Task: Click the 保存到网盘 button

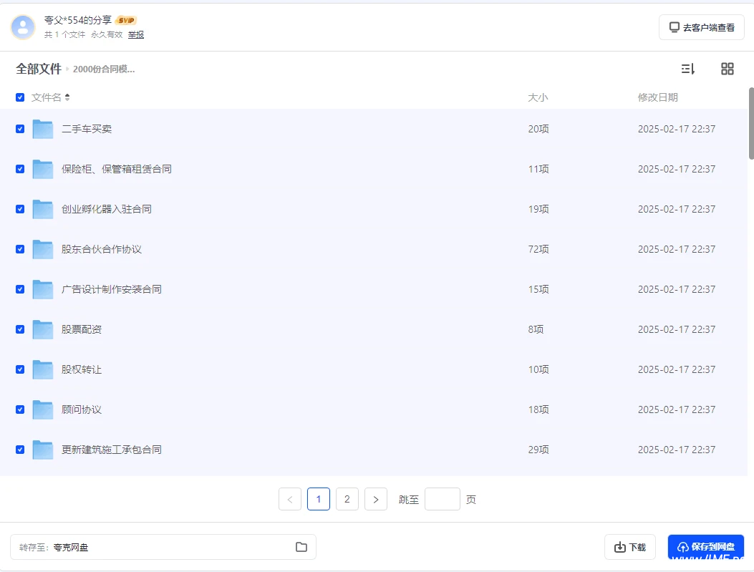Action: tap(706, 546)
